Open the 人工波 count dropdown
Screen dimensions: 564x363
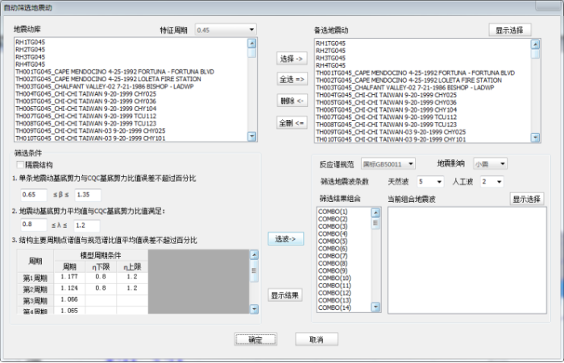(491, 182)
